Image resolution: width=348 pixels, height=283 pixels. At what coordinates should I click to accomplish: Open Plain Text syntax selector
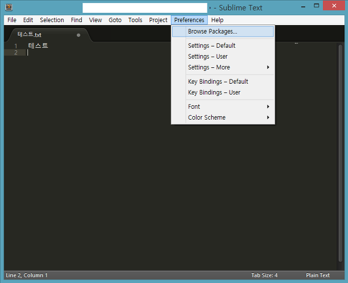[318, 275]
